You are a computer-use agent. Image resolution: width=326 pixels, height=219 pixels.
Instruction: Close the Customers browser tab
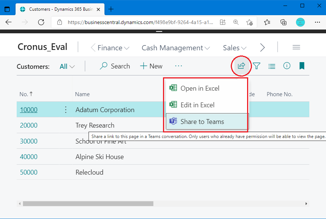[x=99, y=9]
